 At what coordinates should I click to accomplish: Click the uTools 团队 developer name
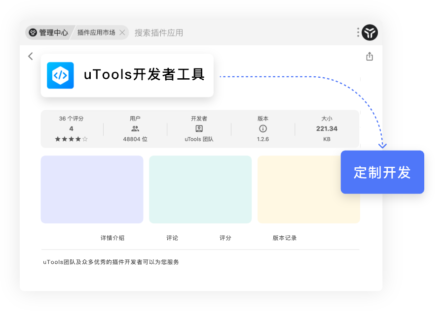pyautogui.click(x=199, y=139)
